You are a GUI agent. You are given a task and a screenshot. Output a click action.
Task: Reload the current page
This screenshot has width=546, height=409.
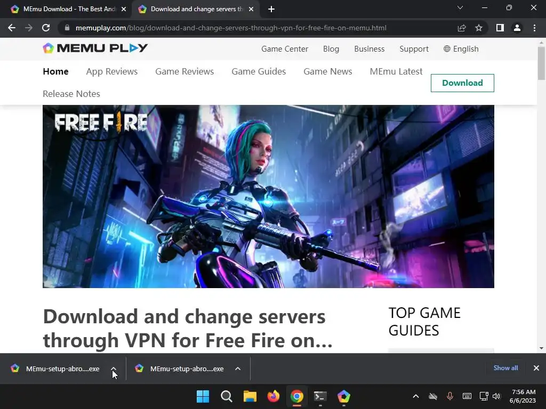click(46, 28)
